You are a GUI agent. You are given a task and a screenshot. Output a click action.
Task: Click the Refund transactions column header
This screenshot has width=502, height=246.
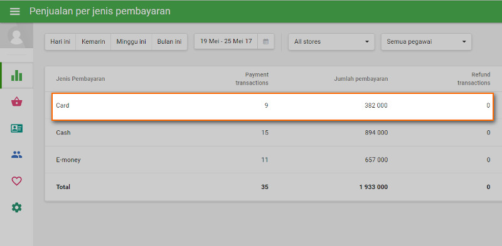pos(474,79)
